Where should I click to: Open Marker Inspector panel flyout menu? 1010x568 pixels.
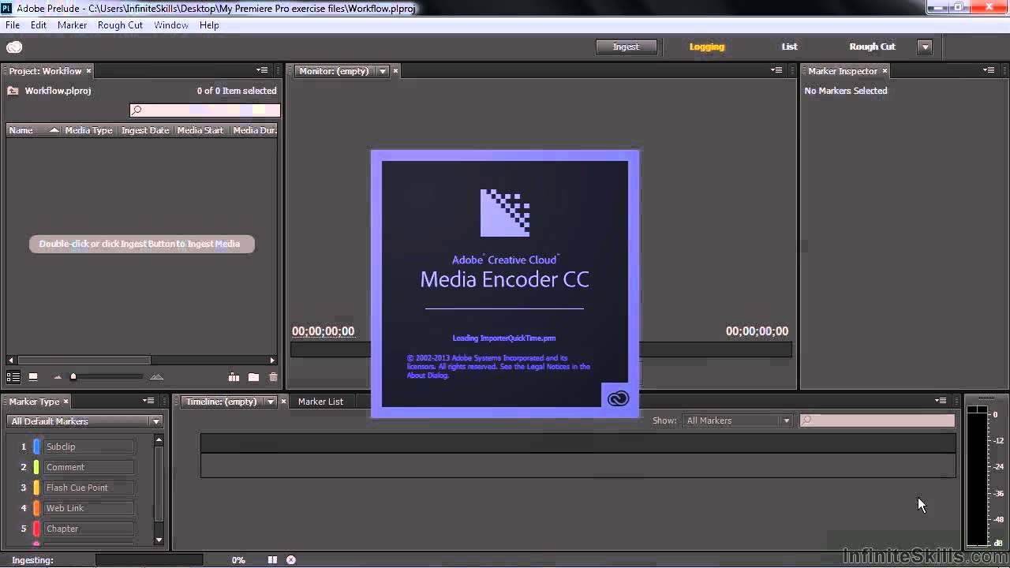pos(989,70)
